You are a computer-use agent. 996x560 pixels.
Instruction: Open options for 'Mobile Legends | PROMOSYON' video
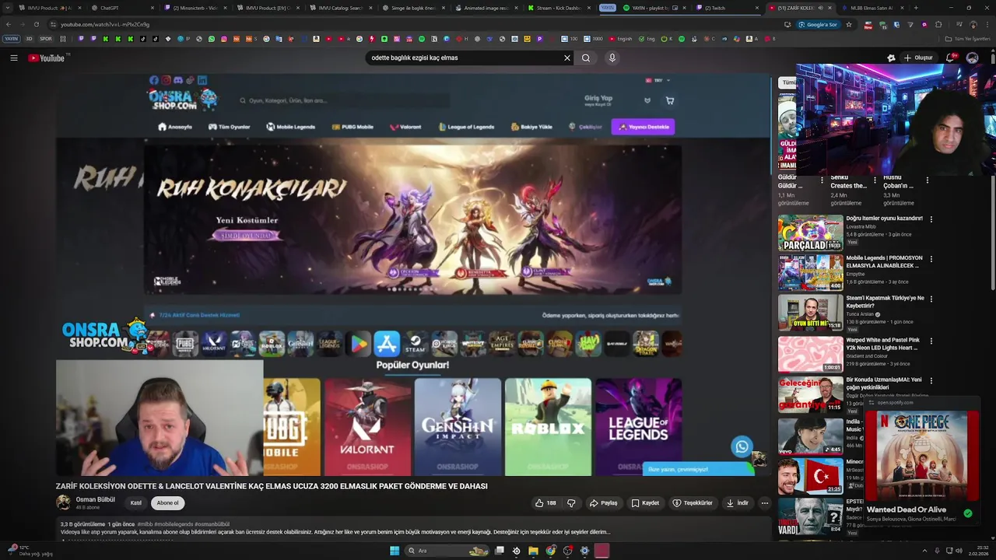pyautogui.click(x=931, y=259)
